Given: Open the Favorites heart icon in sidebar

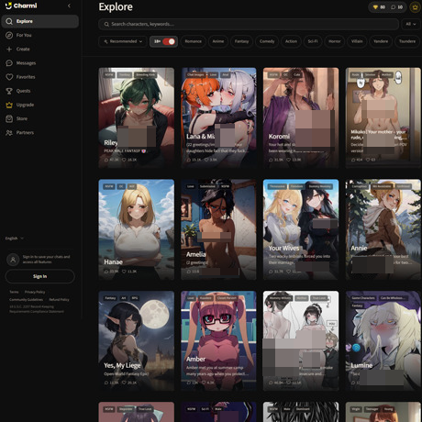Looking at the screenshot, I should point(9,77).
